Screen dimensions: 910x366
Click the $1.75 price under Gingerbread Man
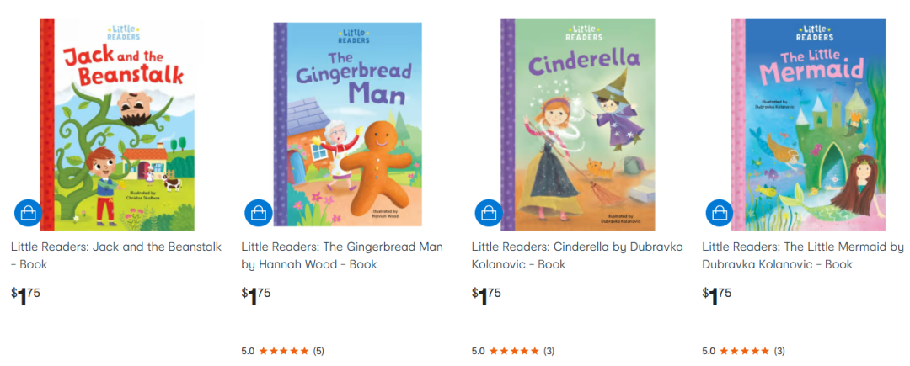click(x=256, y=295)
